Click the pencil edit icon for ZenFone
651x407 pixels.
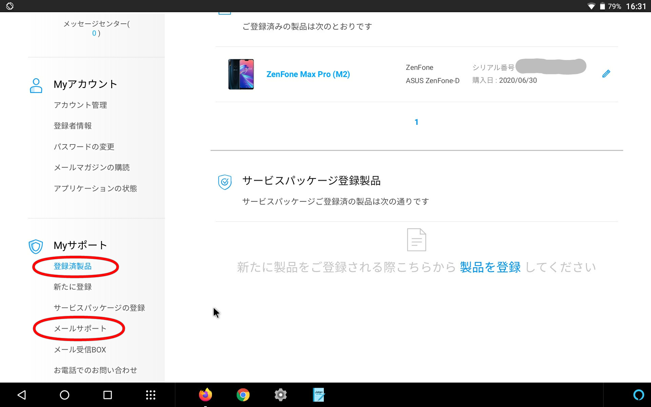606,74
